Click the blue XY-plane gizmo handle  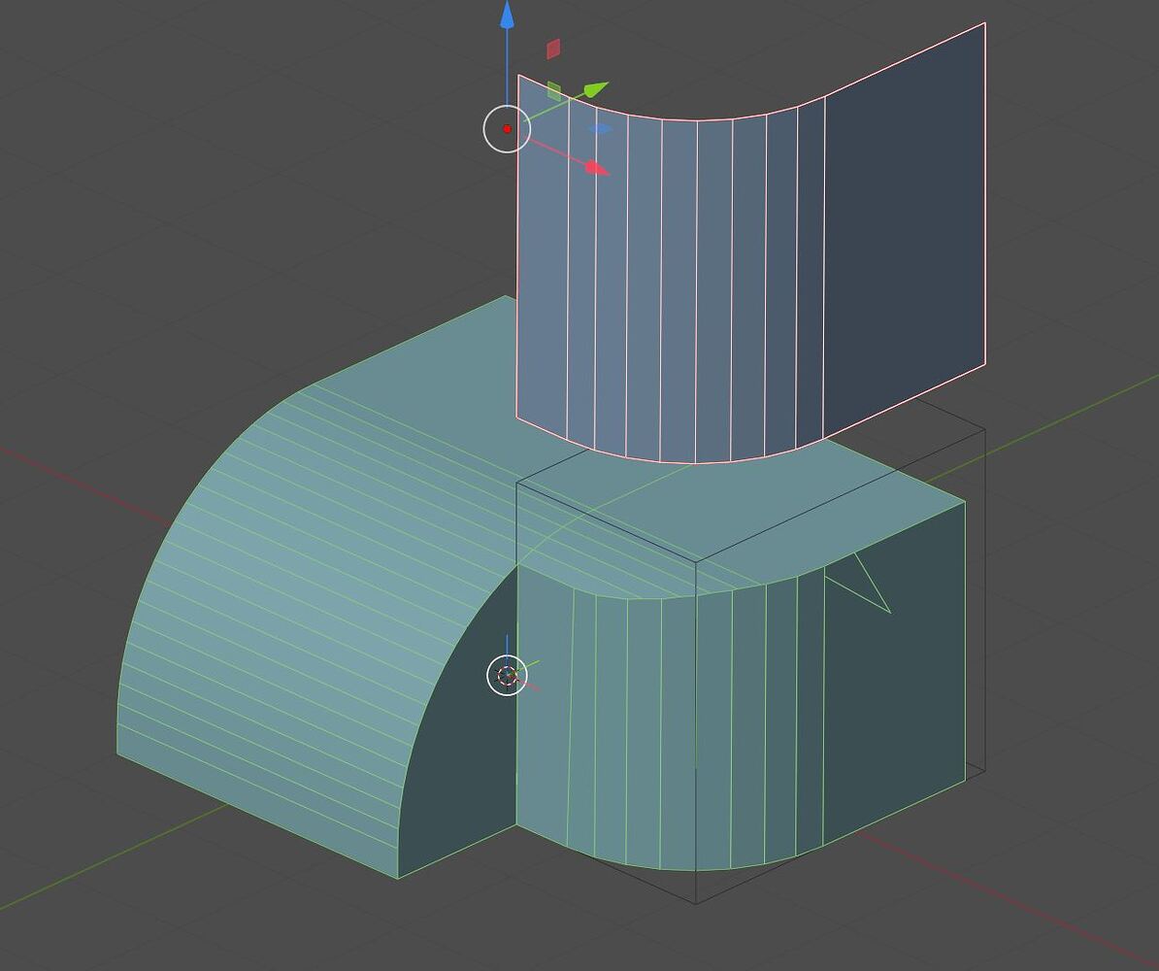coord(600,129)
